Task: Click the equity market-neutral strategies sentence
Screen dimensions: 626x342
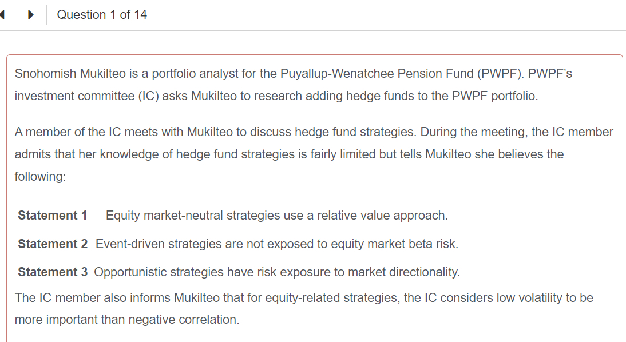Action: [x=276, y=216]
